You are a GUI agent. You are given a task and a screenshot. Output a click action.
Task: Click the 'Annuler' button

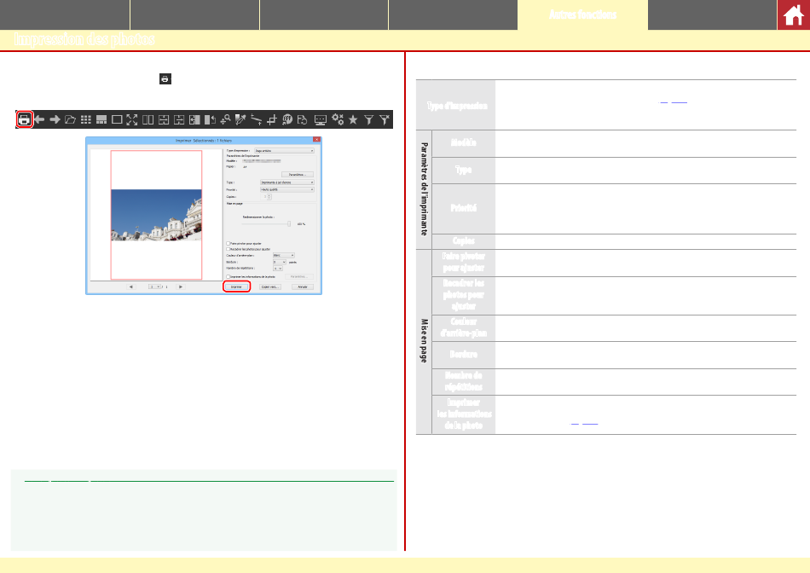pos(302,287)
